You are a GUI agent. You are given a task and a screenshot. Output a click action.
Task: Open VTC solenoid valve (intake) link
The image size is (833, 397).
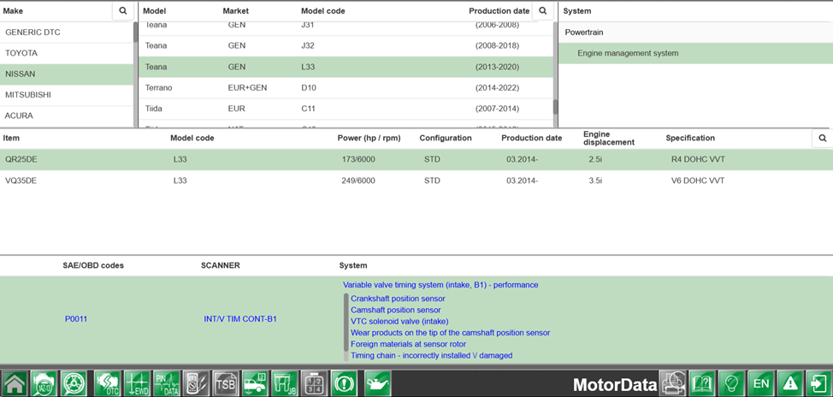(399, 321)
